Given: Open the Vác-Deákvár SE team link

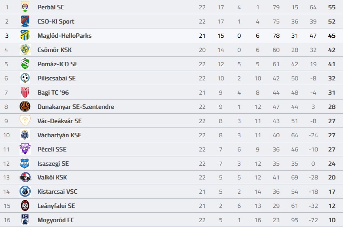Looking at the screenshot, I should pyautogui.click(x=60, y=121).
